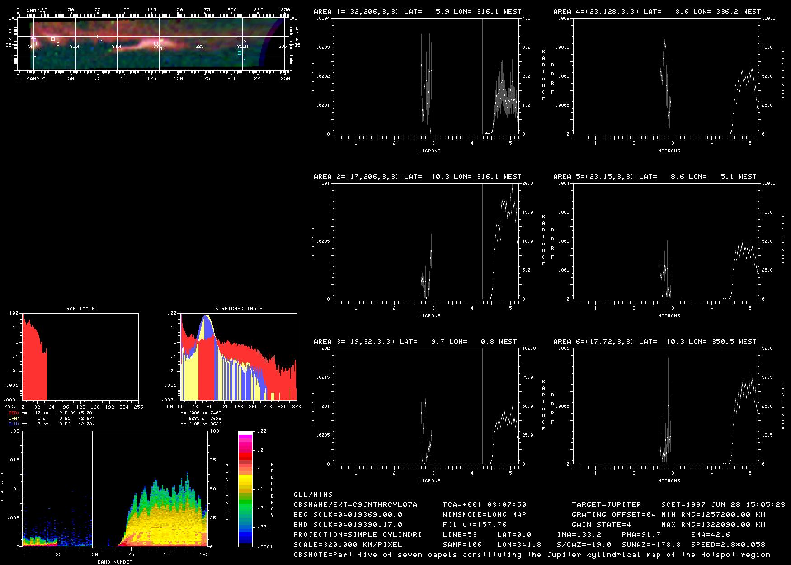This screenshot has width=791, height=565.
Task: Click the OBSNAME/EXT observation name field
Action: point(355,505)
